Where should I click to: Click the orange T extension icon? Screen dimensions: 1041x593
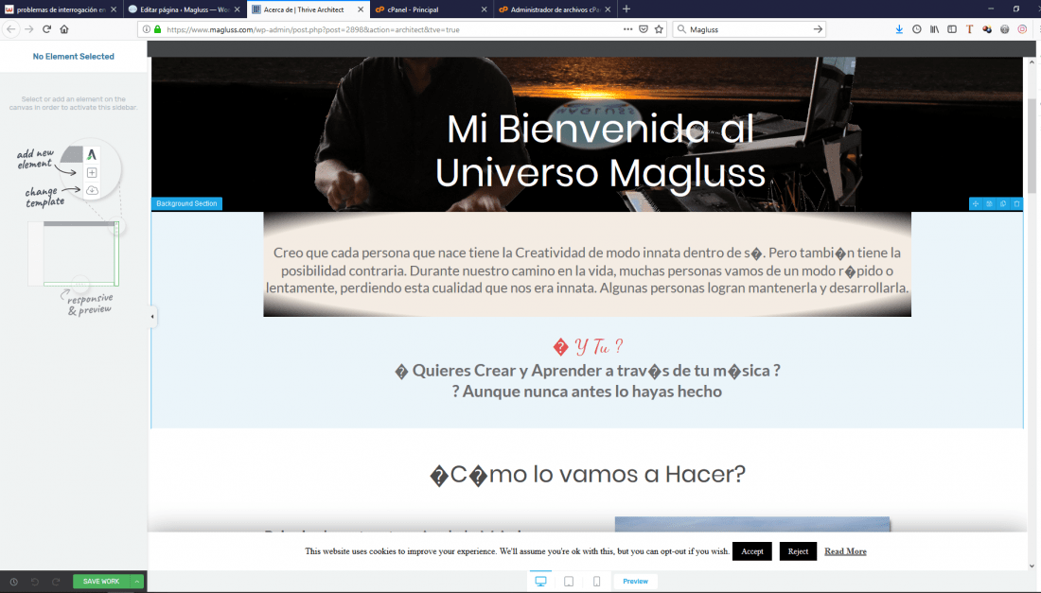[x=969, y=29]
